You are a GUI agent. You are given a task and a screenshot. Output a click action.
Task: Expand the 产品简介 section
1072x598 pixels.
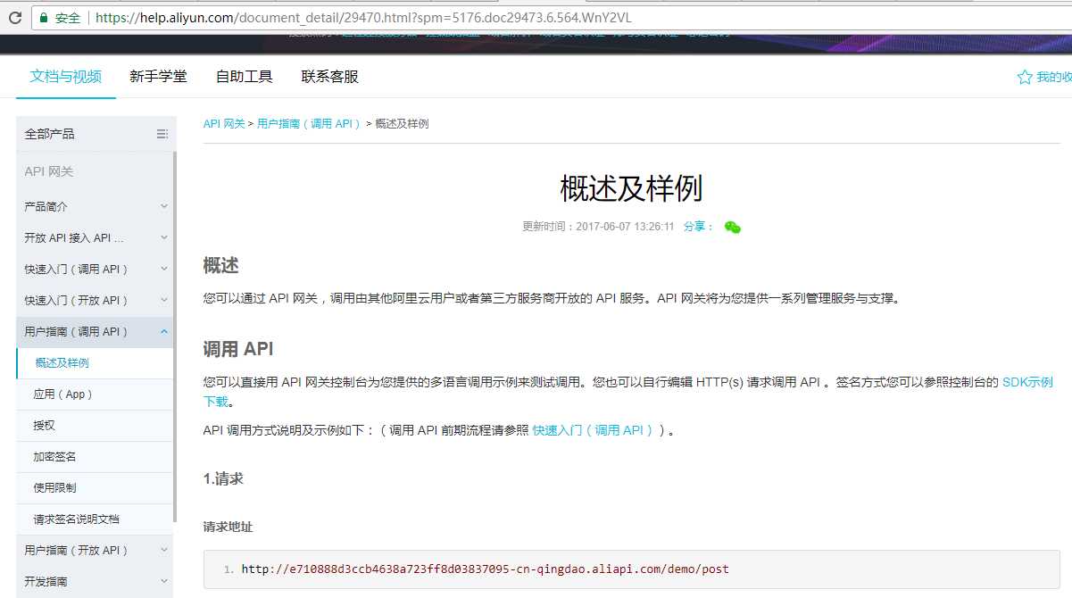point(96,206)
